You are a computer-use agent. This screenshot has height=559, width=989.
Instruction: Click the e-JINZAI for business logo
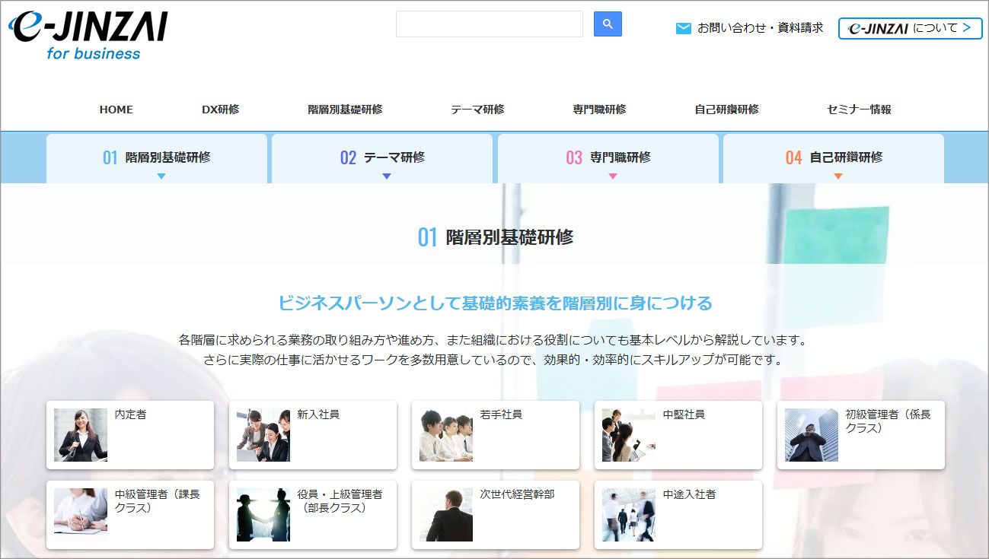pyautogui.click(x=88, y=34)
